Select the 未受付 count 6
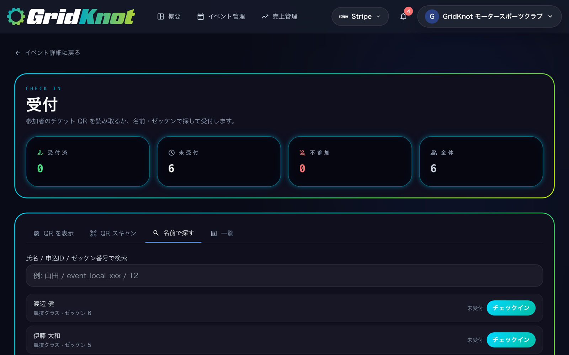 click(171, 169)
